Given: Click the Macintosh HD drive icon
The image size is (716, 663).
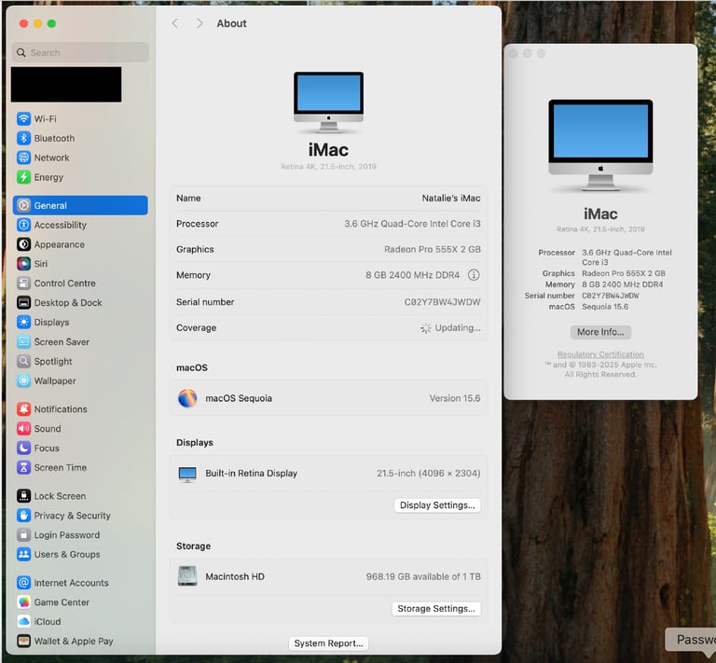Looking at the screenshot, I should coord(187,576).
